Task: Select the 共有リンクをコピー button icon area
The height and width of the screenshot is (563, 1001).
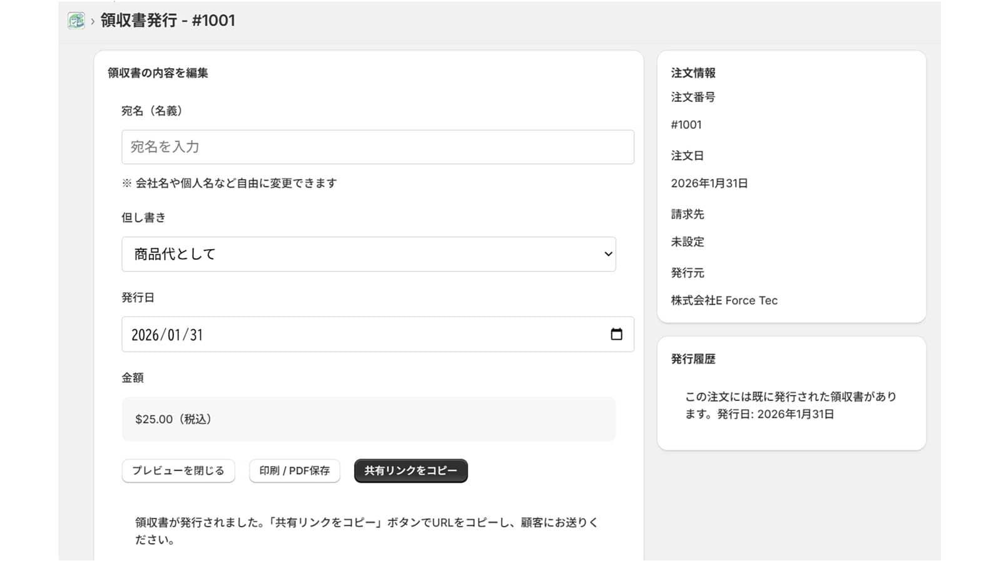Action: tap(410, 471)
